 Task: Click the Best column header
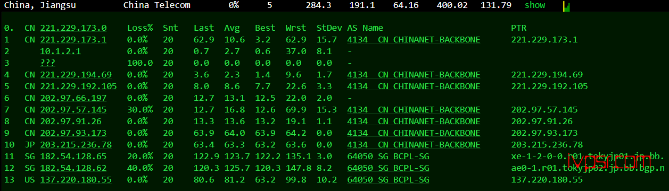point(265,28)
